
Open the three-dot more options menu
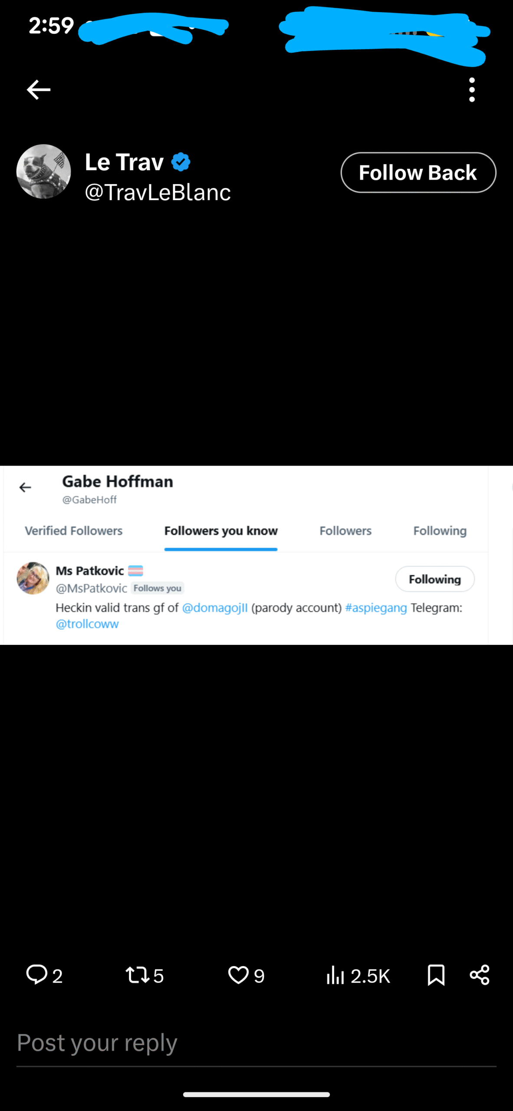click(472, 90)
